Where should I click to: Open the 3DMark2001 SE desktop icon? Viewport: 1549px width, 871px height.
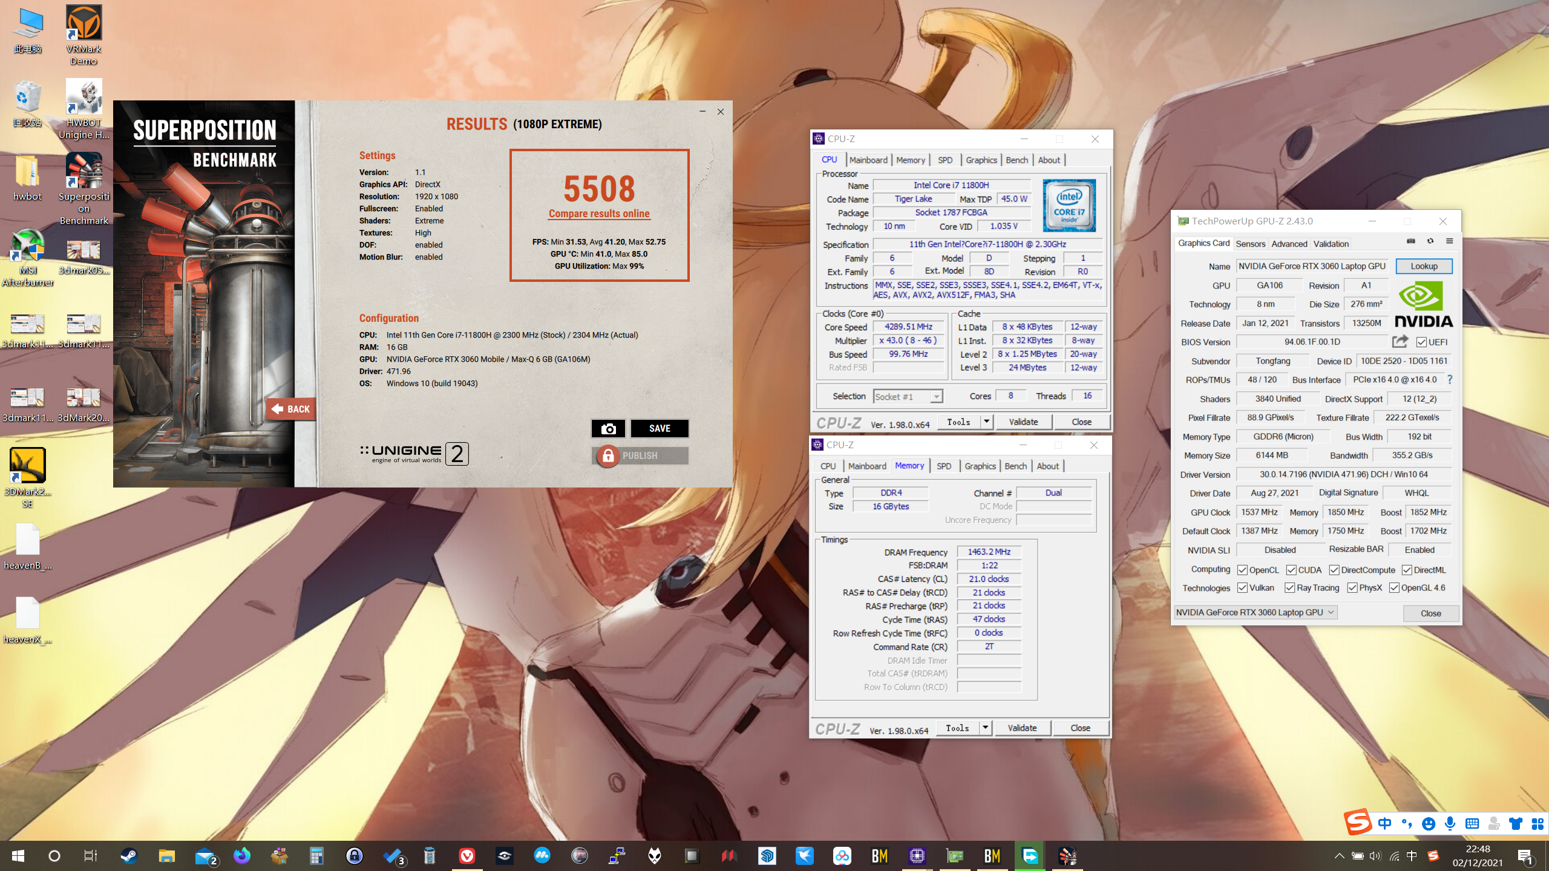(27, 478)
